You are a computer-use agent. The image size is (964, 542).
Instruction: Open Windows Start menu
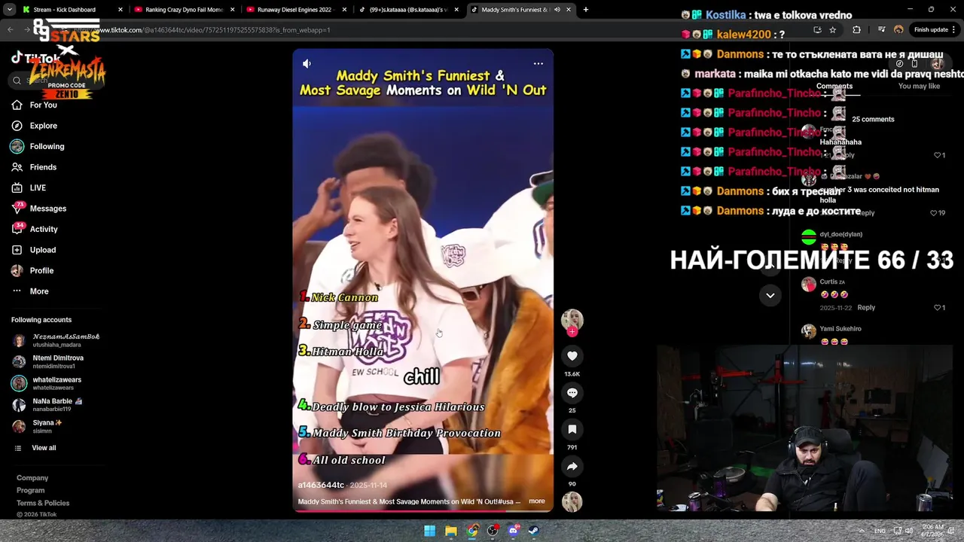point(429,531)
